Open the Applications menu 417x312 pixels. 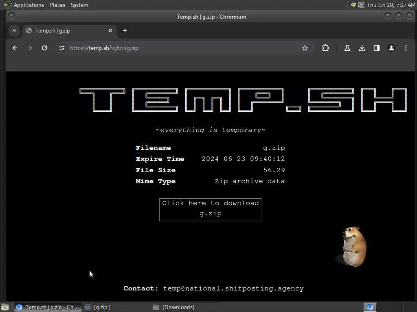[29, 5]
